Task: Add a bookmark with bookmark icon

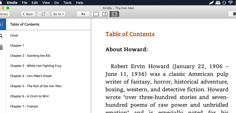Action: (x=234, y=14)
